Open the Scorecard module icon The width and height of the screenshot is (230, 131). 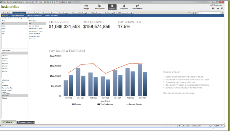(124, 7)
